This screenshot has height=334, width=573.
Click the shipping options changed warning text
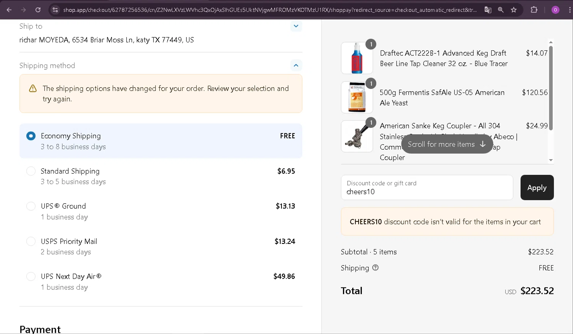pos(166,94)
